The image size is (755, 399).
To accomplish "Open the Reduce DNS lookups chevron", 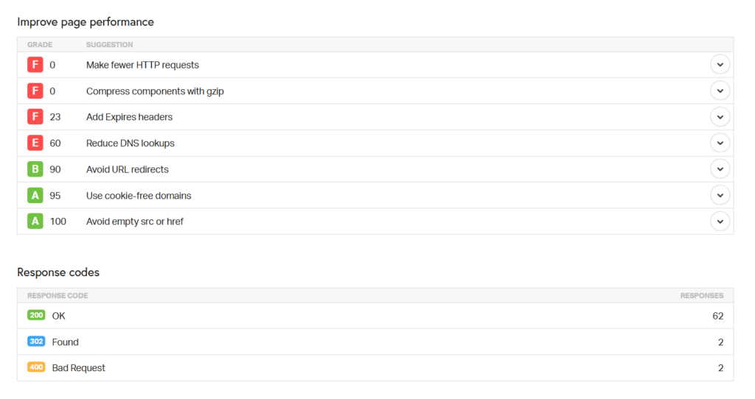I will pyautogui.click(x=720, y=143).
